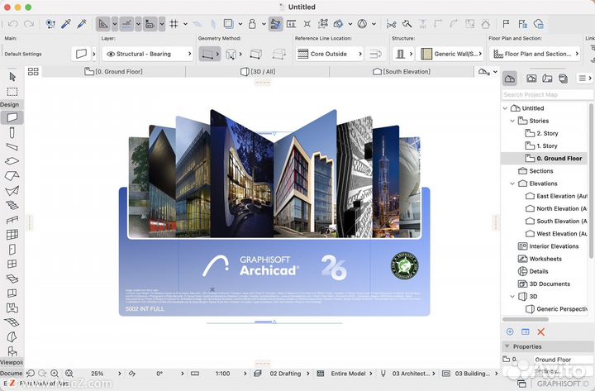Select the Marquee tool
This screenshot has width=595, height=391.
coord(12,92)
